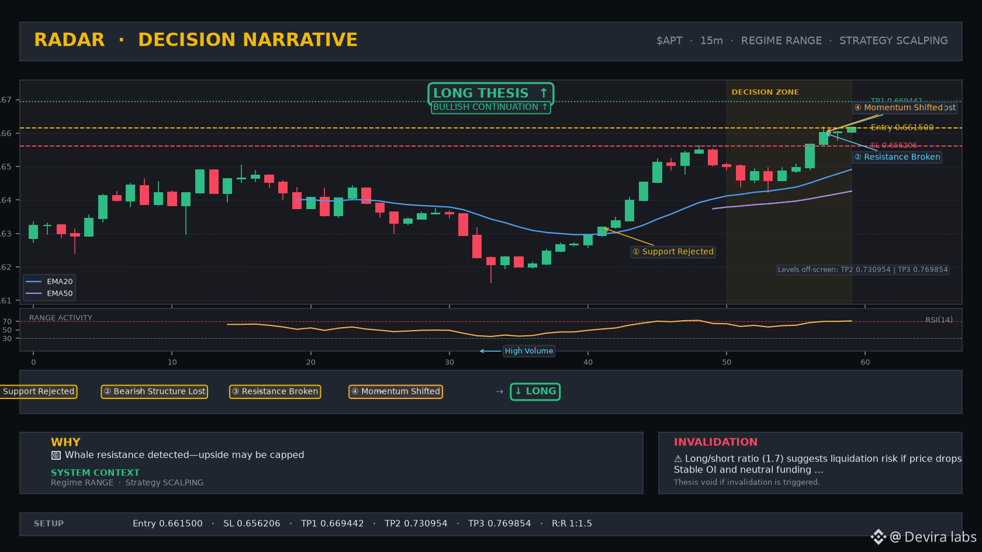
Task: Click the 70 level on the RSI axis
Action: click(7, 322)
